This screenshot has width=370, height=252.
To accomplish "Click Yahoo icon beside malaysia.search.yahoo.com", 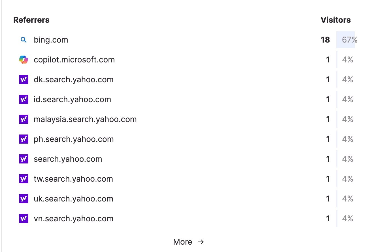I will point(24,119).
